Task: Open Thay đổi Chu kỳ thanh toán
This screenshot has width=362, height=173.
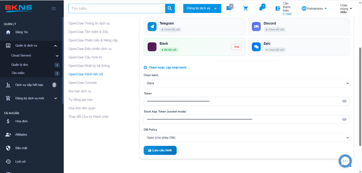Action: (x=88, y=117)
